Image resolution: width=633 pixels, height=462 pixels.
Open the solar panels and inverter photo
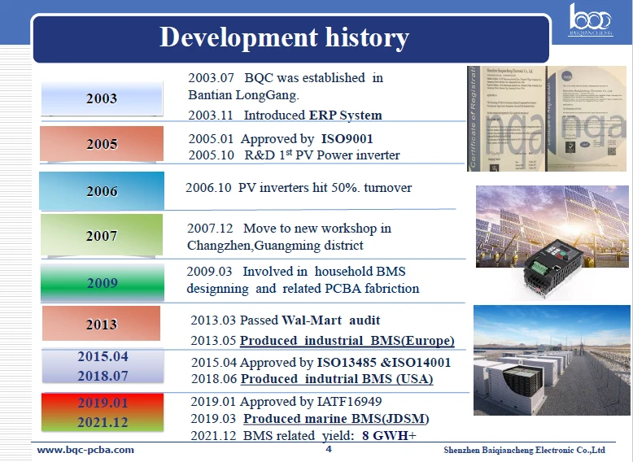tap(552, 242)
